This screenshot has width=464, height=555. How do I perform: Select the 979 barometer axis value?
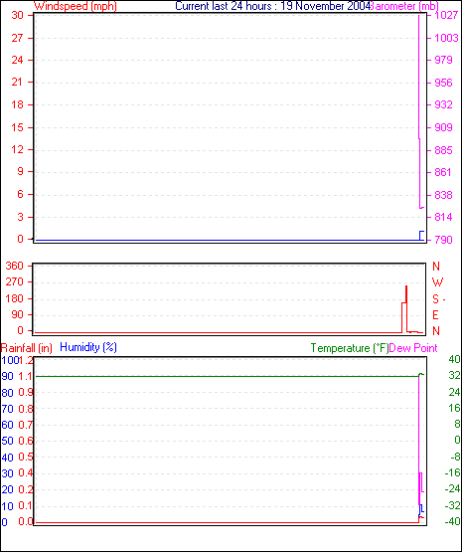[x=443, y=60]
